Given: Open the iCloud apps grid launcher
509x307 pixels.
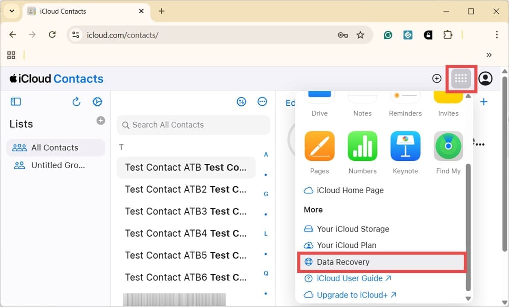Looking at the screenshot, I should (461, 78).
